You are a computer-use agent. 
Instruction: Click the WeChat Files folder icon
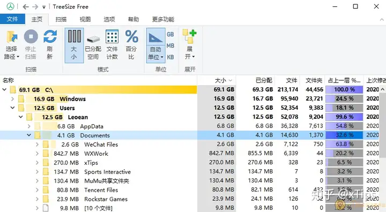point(46,145)
